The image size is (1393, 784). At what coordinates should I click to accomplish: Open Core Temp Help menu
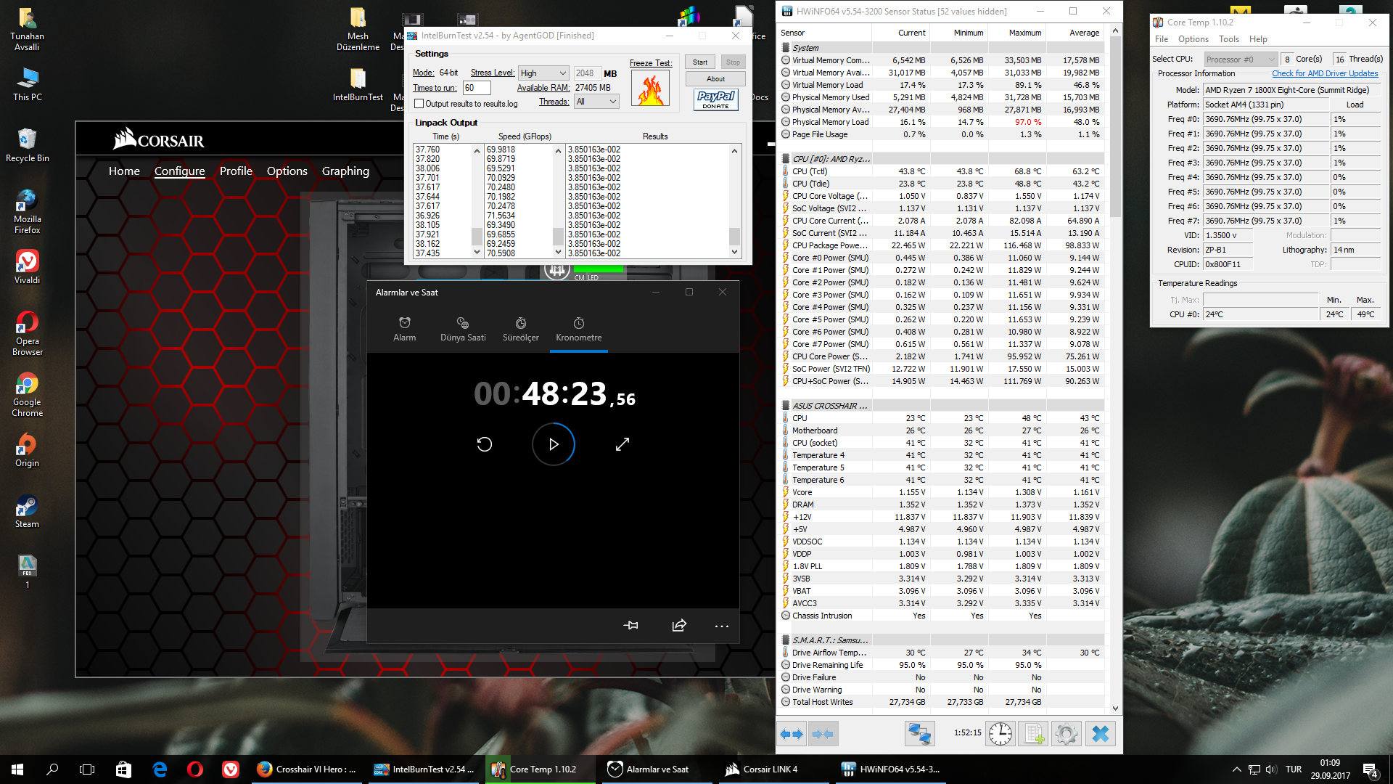(1259, 39)
